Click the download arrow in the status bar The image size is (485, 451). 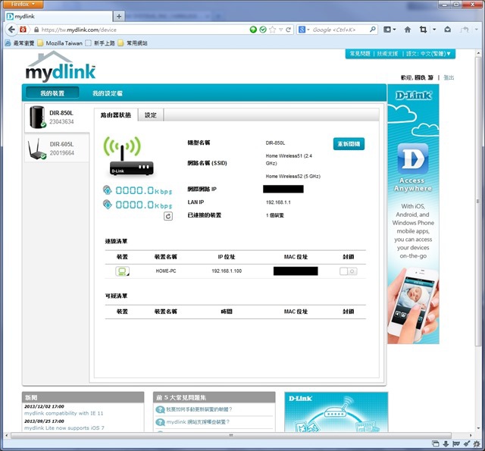pyautogui.click(x=446, y=444)
